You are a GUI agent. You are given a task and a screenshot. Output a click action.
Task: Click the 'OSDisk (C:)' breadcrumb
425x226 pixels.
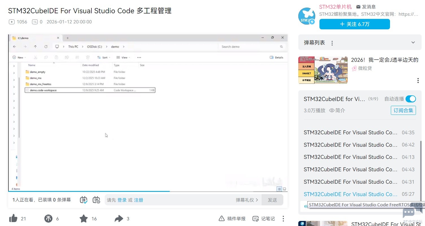click(95, 47)
